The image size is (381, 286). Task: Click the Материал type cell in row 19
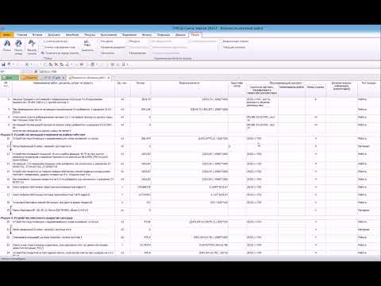[368, 211]
